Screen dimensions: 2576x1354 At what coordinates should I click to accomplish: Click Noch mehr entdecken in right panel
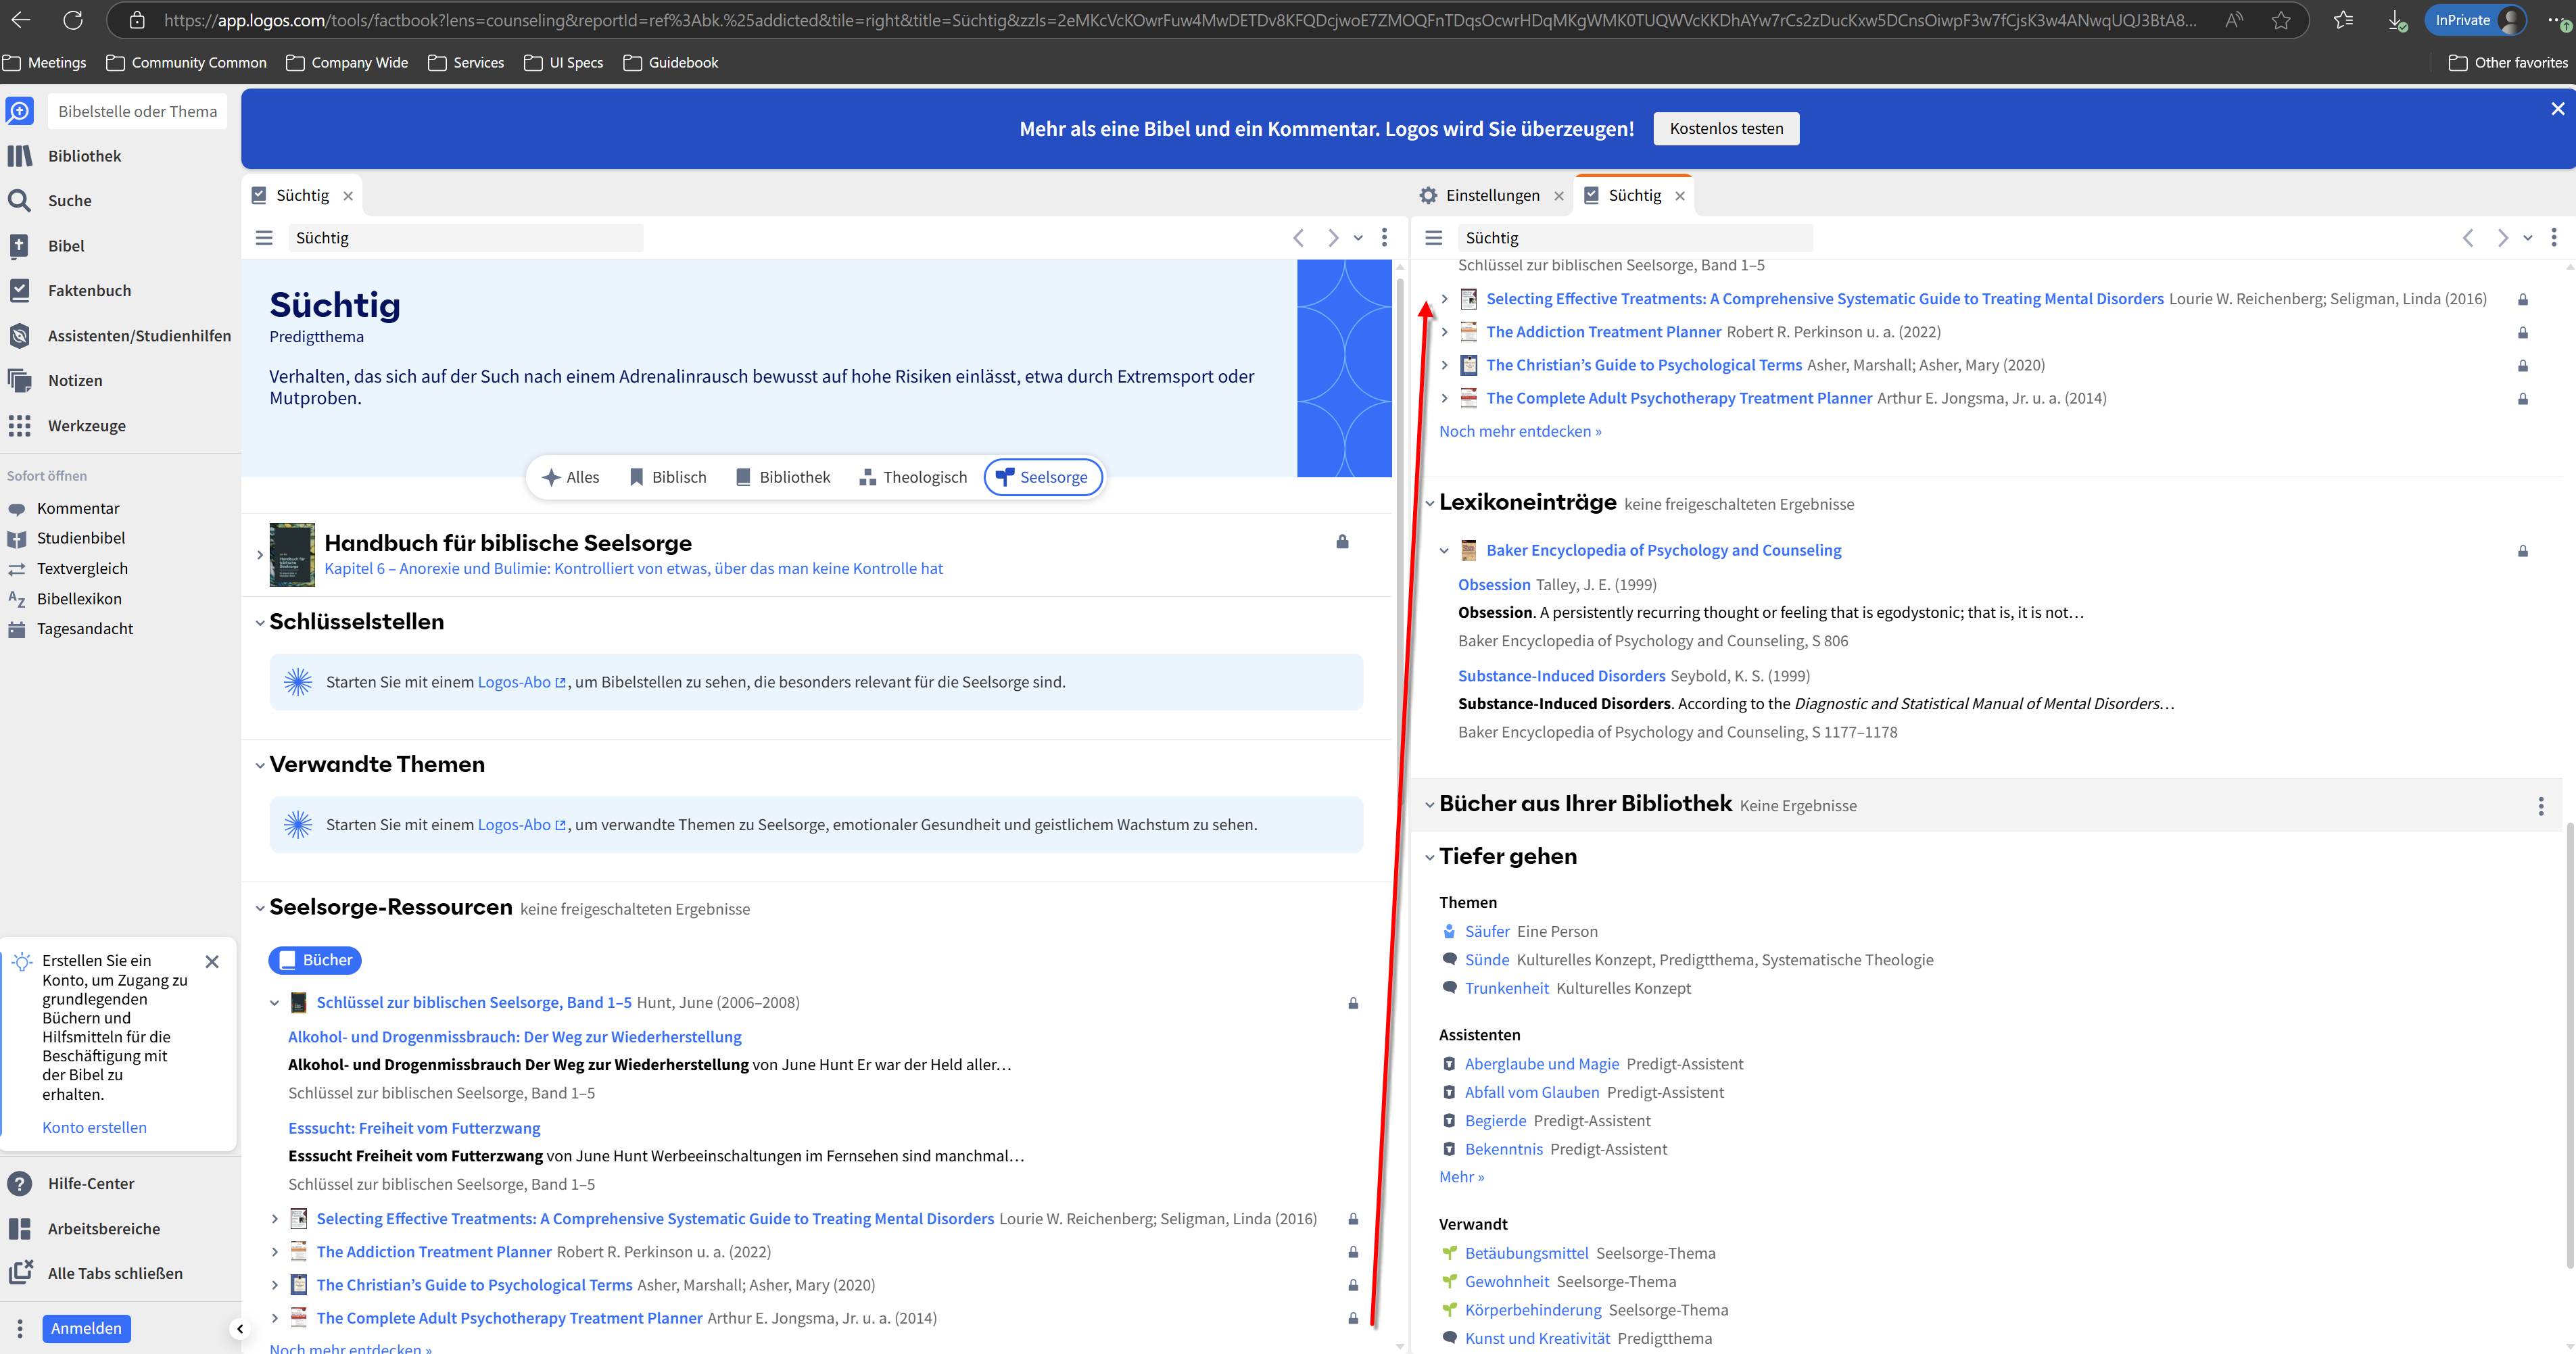[x=1520, y=432]
